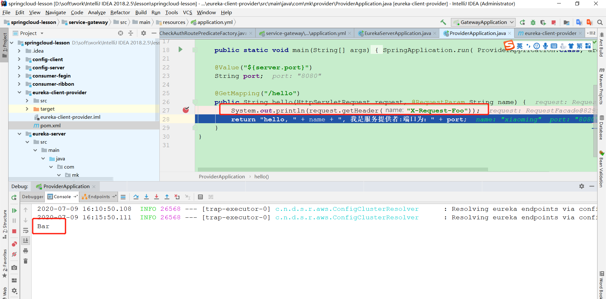Image resolution: width=606 pixels, height=299 pixels.
Task: Open the GatewayApplication run configuration dropdown
Action: [x=483, y=22]
